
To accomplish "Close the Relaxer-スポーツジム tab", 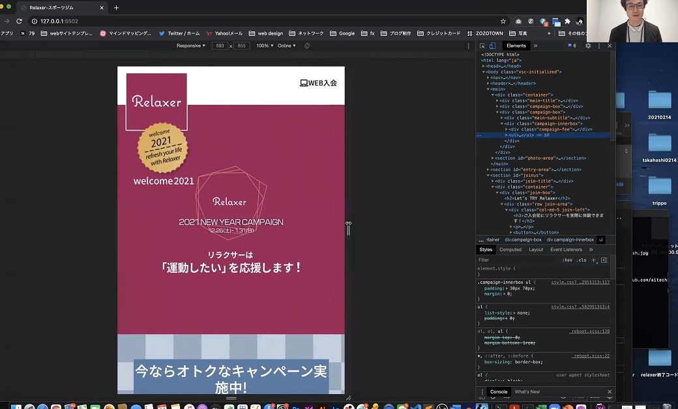I will click(x=102, y=8).
